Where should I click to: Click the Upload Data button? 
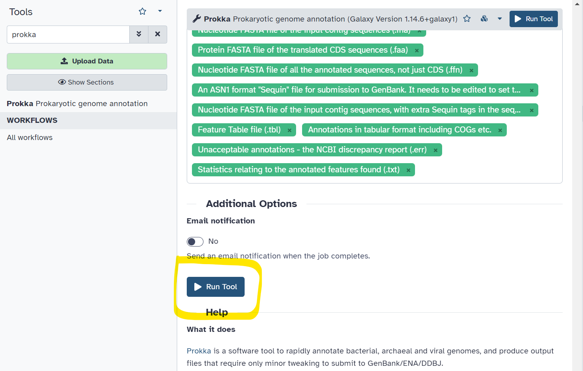click(87, 61)
